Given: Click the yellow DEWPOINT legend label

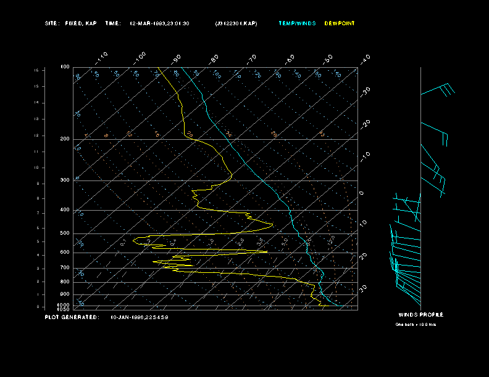Looking at the screenshot, I should [340, 23].
